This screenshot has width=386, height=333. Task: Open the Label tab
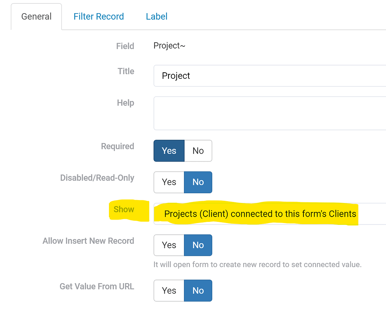point(156,16)
